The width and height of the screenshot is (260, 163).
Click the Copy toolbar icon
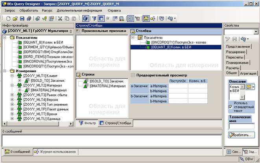pyautogui.click(x=67, y=18)
